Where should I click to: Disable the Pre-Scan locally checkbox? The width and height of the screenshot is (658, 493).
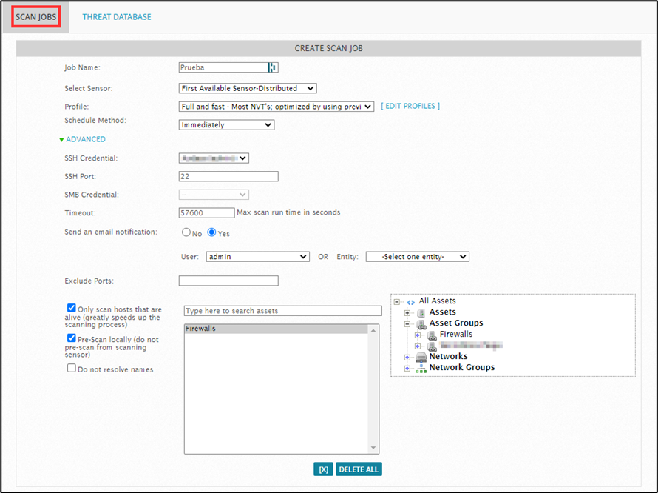tap(72, 338)
